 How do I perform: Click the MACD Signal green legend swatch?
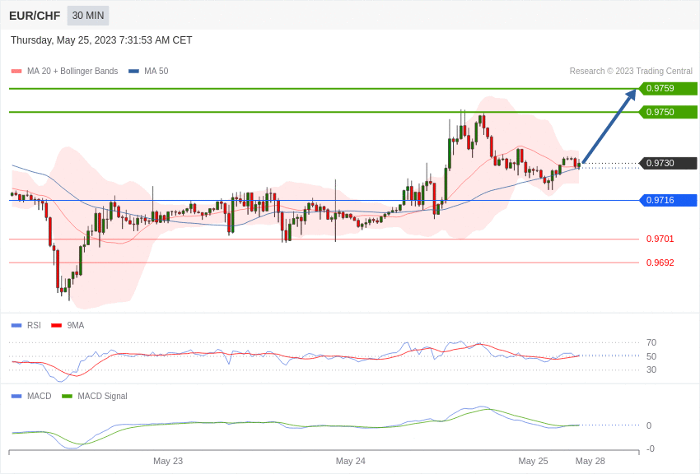click(x=67, y=397)
